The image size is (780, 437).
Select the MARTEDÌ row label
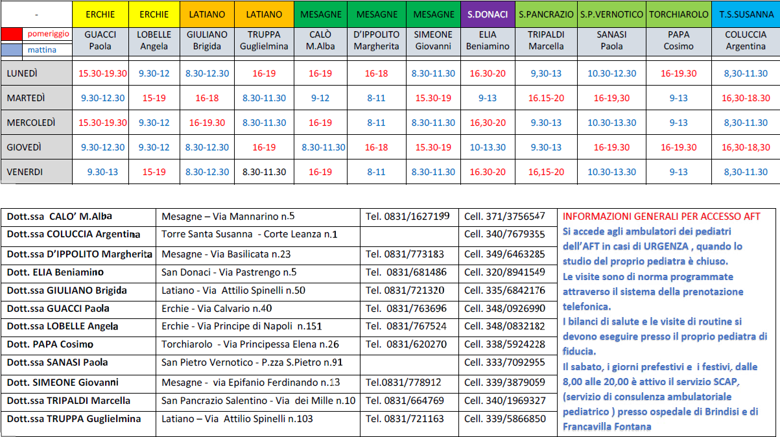click(x=26, y=98)
